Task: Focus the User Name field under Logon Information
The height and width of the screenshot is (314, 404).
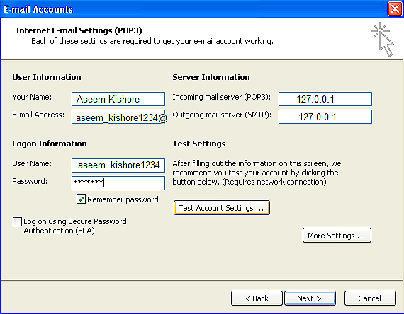Action: point(118,165)
